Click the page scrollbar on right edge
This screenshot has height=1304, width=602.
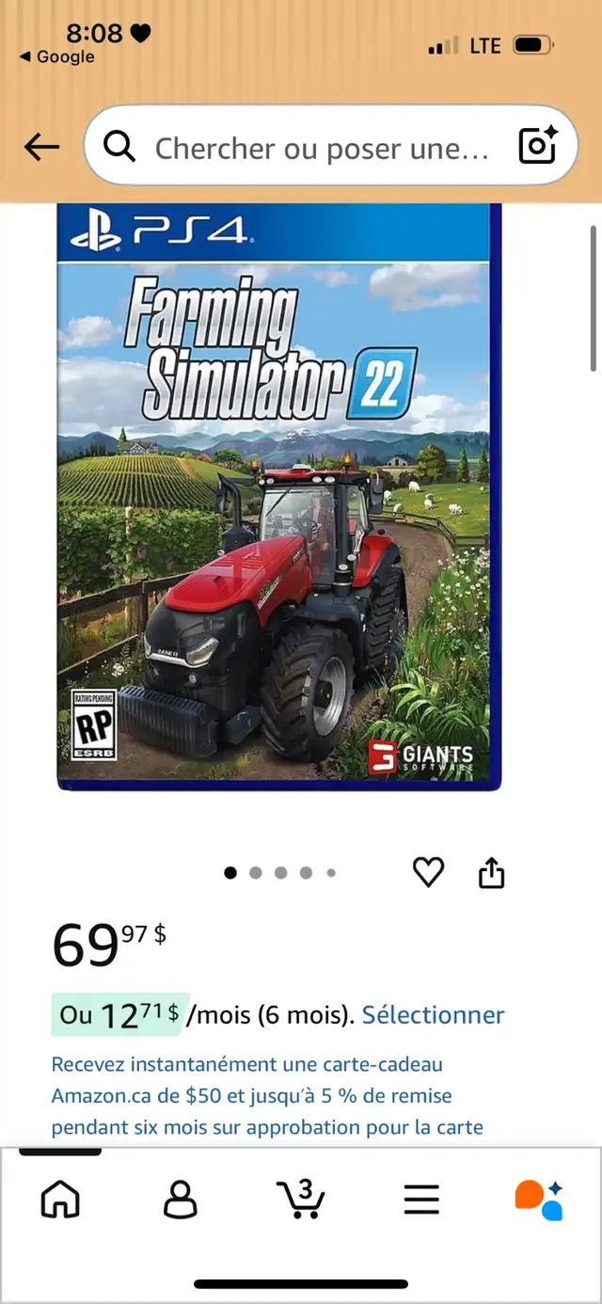click(594, 297)
